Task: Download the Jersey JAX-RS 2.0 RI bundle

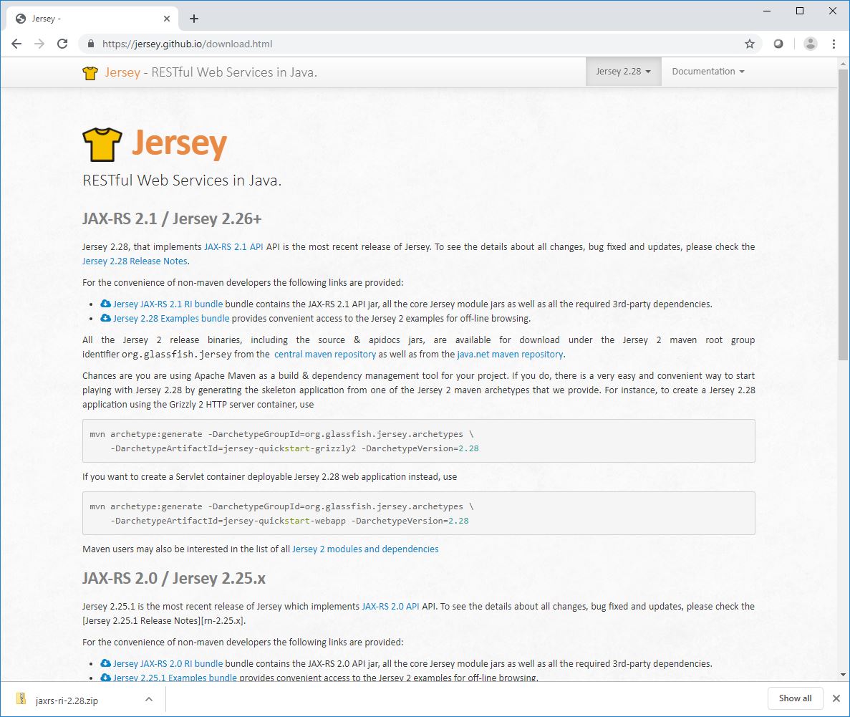Action: pyautogui.click(x=168, y=664)
